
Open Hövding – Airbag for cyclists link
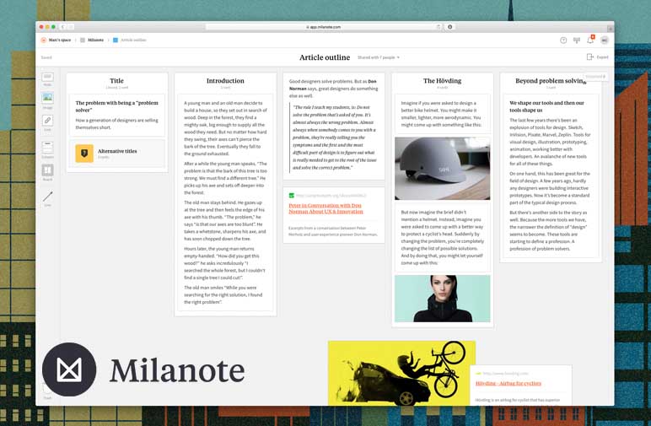pos(508,383)
